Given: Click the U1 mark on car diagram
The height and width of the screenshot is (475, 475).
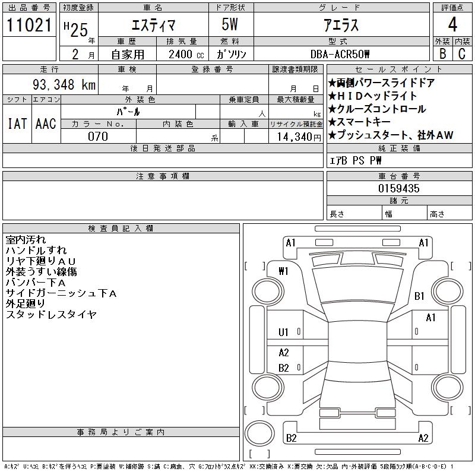Looking at the screenshot, I should click(x=283, y=332).
